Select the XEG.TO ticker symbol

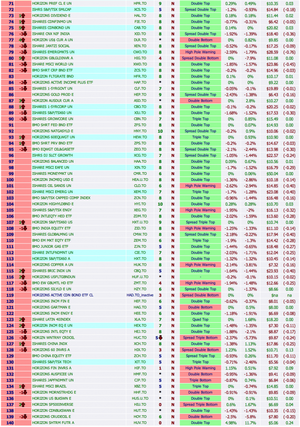coord(140,210)
